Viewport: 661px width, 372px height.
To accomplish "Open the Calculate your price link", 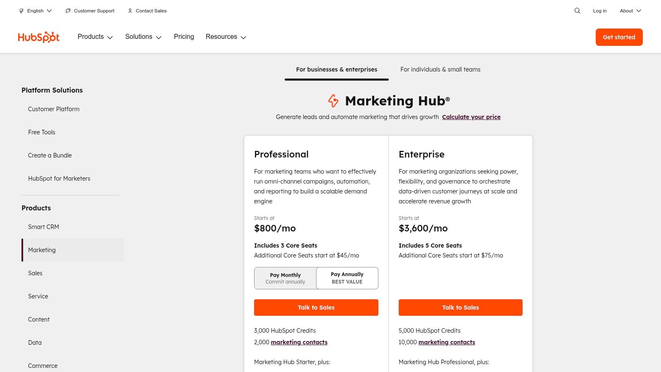I will point(471,117).
